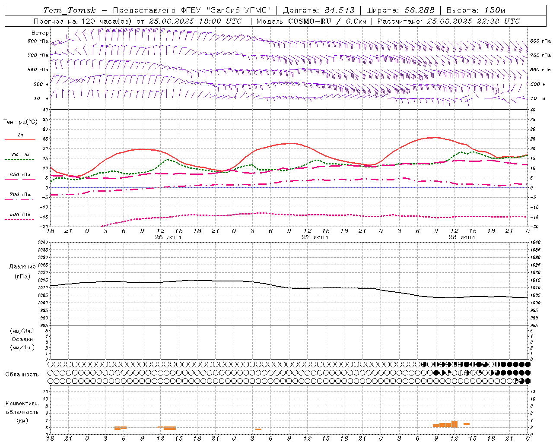
Task: Click the first half-filled cloud circle in top cloud row
Action: click(x=424, y=364)
